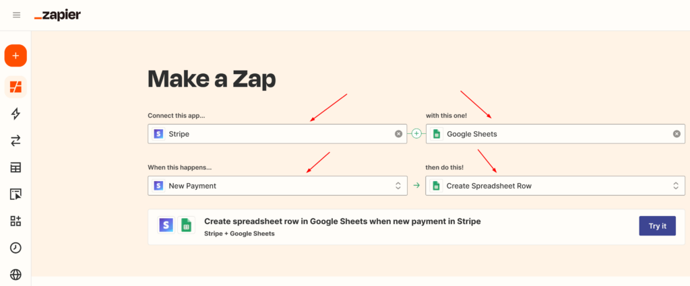Click the green plus connector between apps
The image size is (690, 286).
[x=416, y=134]
